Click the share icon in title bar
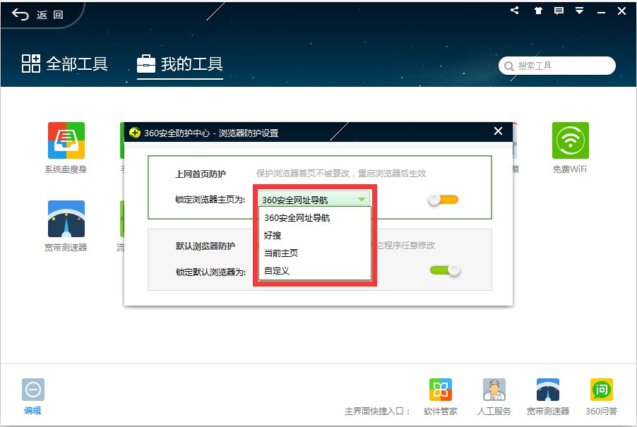637x427 pixels. (x=515, y=11)
